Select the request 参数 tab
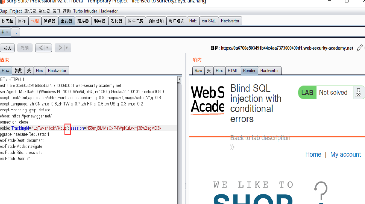Image resolution: width=365 pixels, height=204 pixels. [x=18, y=71]
